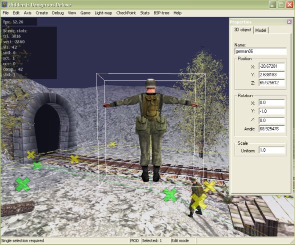Open the Axis menu
Viewport: 295px width, 245px height.
tap(27, 13)
